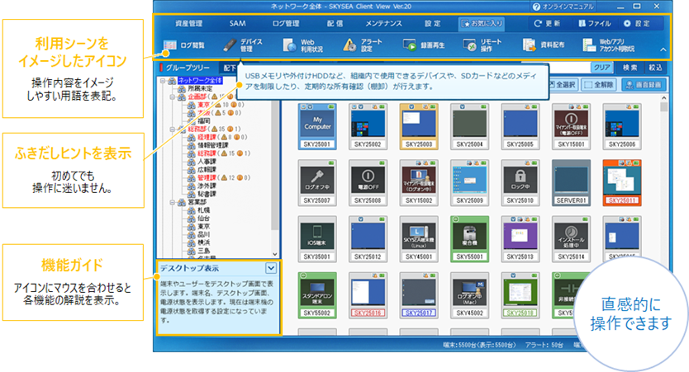
Task: Open the ログ閲覧 log viewer icon
Action: click(x=183, y=45)
